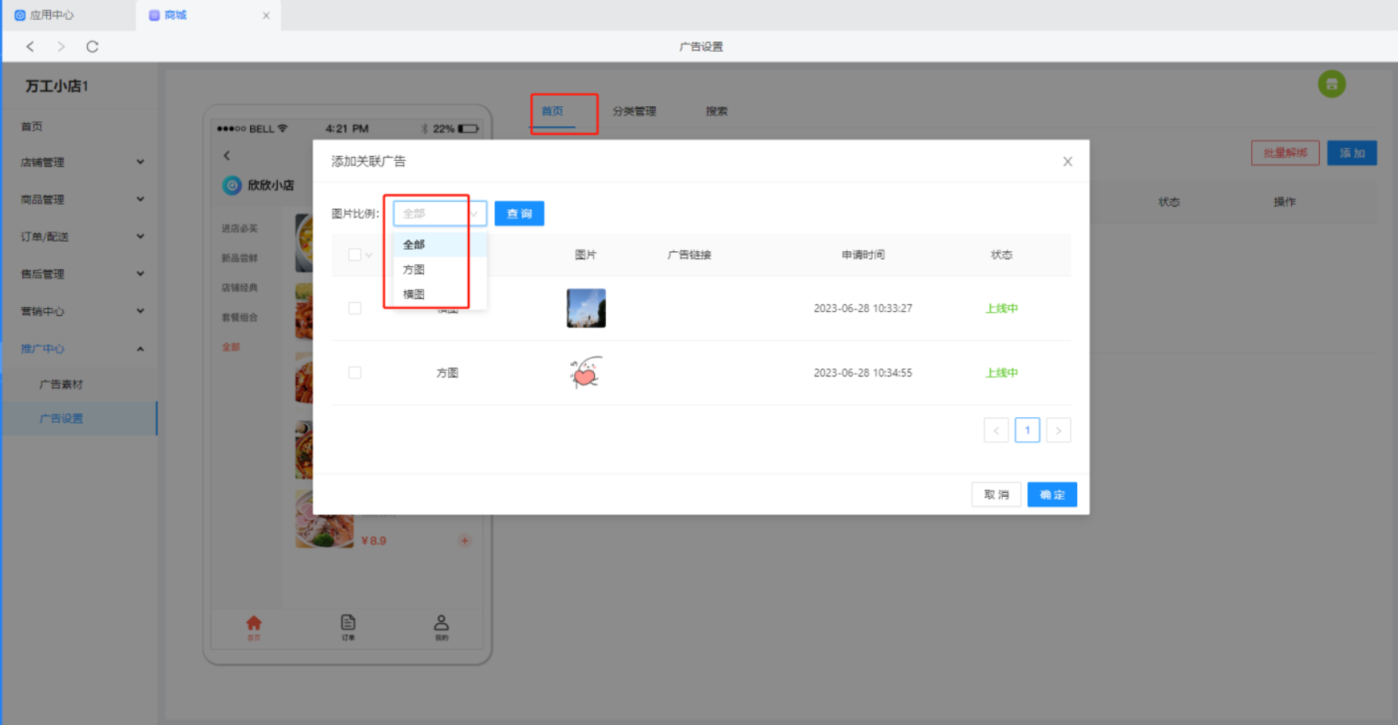1398x725 pixels.
Task: Click the profile icon in phone preview
Action: pos(442,626)
